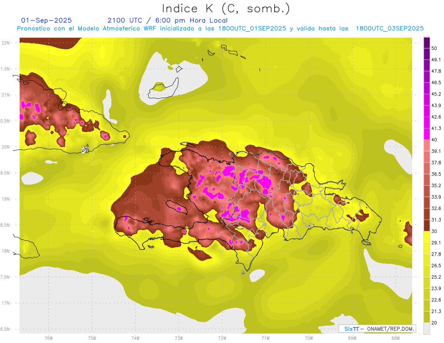This screenshot has width=444, height=343.
Task: Click the '47.8' colorbar value
Action: click(436, 71)
